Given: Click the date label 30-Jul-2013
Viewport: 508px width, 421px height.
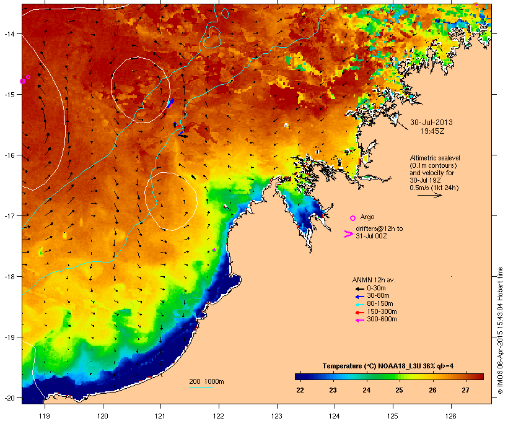Looking at the screenshot, I should click(x=431, y=123).
